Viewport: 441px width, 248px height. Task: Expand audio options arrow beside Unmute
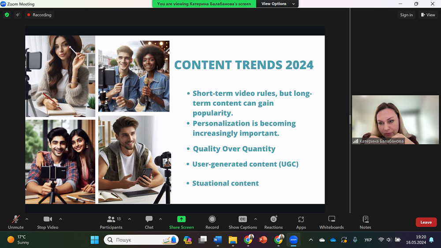point(27,219)
